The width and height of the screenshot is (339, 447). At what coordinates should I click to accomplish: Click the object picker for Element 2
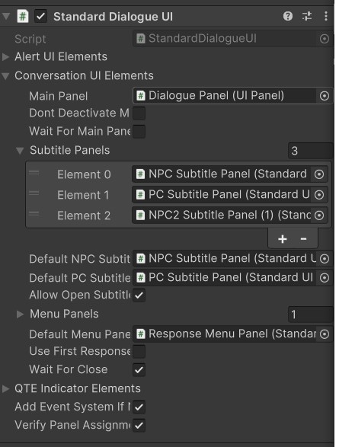[319, 216]
